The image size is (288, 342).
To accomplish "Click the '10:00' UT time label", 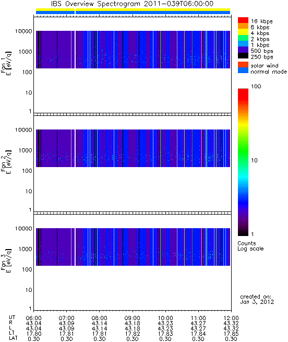I will pos(165,318).
